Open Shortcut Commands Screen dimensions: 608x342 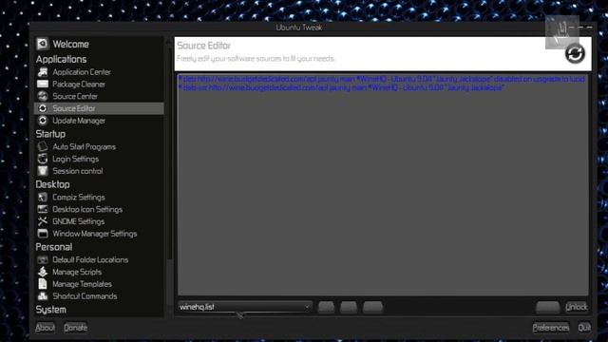(x=85, y=296)
